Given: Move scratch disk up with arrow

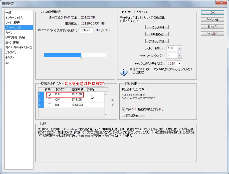Looking at the screenshot, I should [x=112, y=100].
